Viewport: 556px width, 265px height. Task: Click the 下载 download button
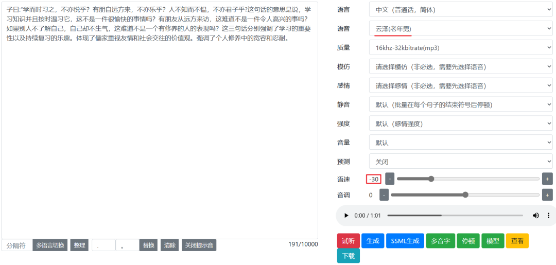tap(348, 256)
